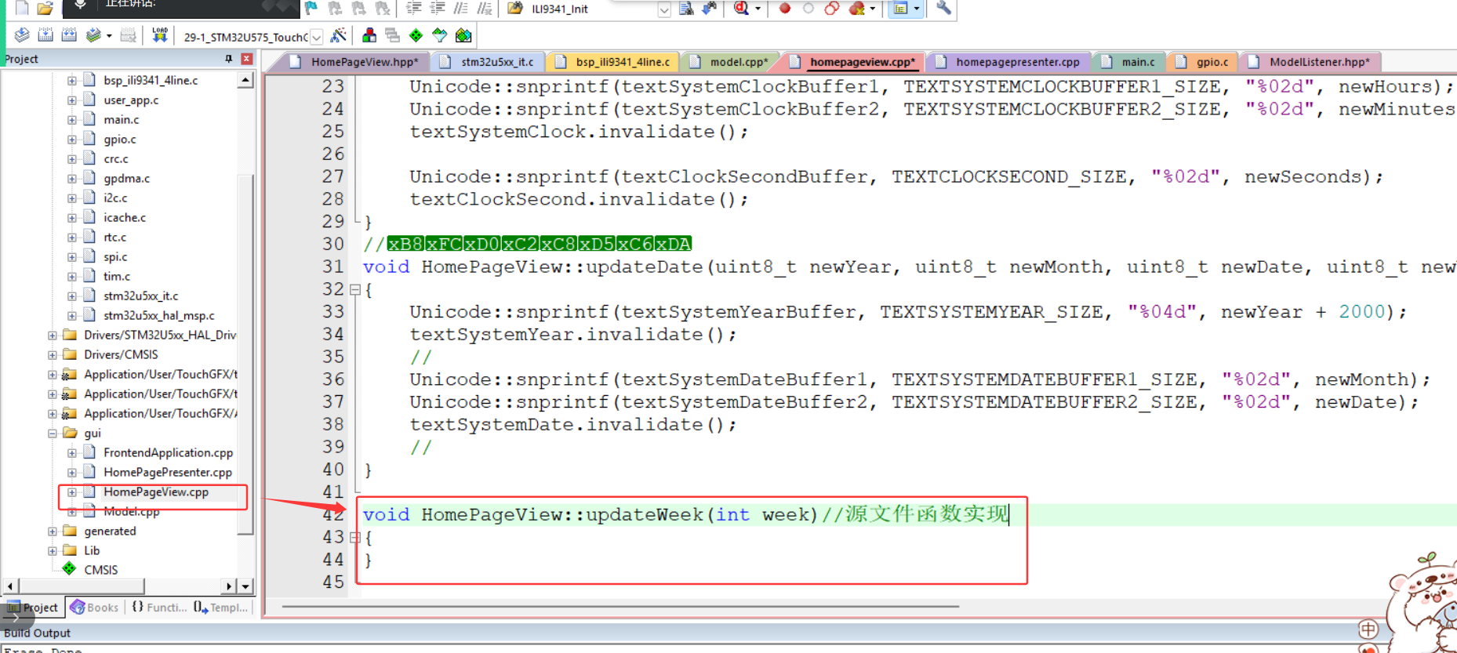The image size is (1457, 653).
Task: Expand the Drivers/CMSIS folder
Action: pyautogui.click(x=52, y=354)
